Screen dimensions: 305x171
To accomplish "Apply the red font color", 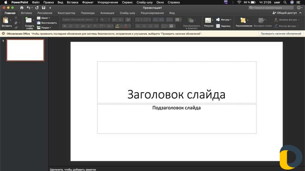I will pos(126,26).
